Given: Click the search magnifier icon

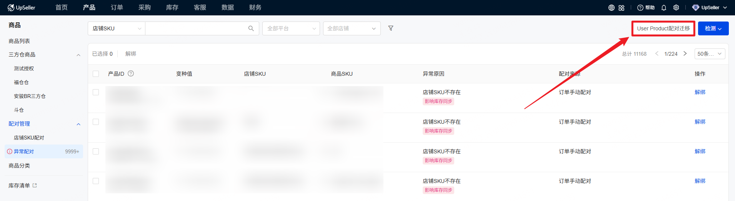Looking at the screenshot, I should point(251,28).
